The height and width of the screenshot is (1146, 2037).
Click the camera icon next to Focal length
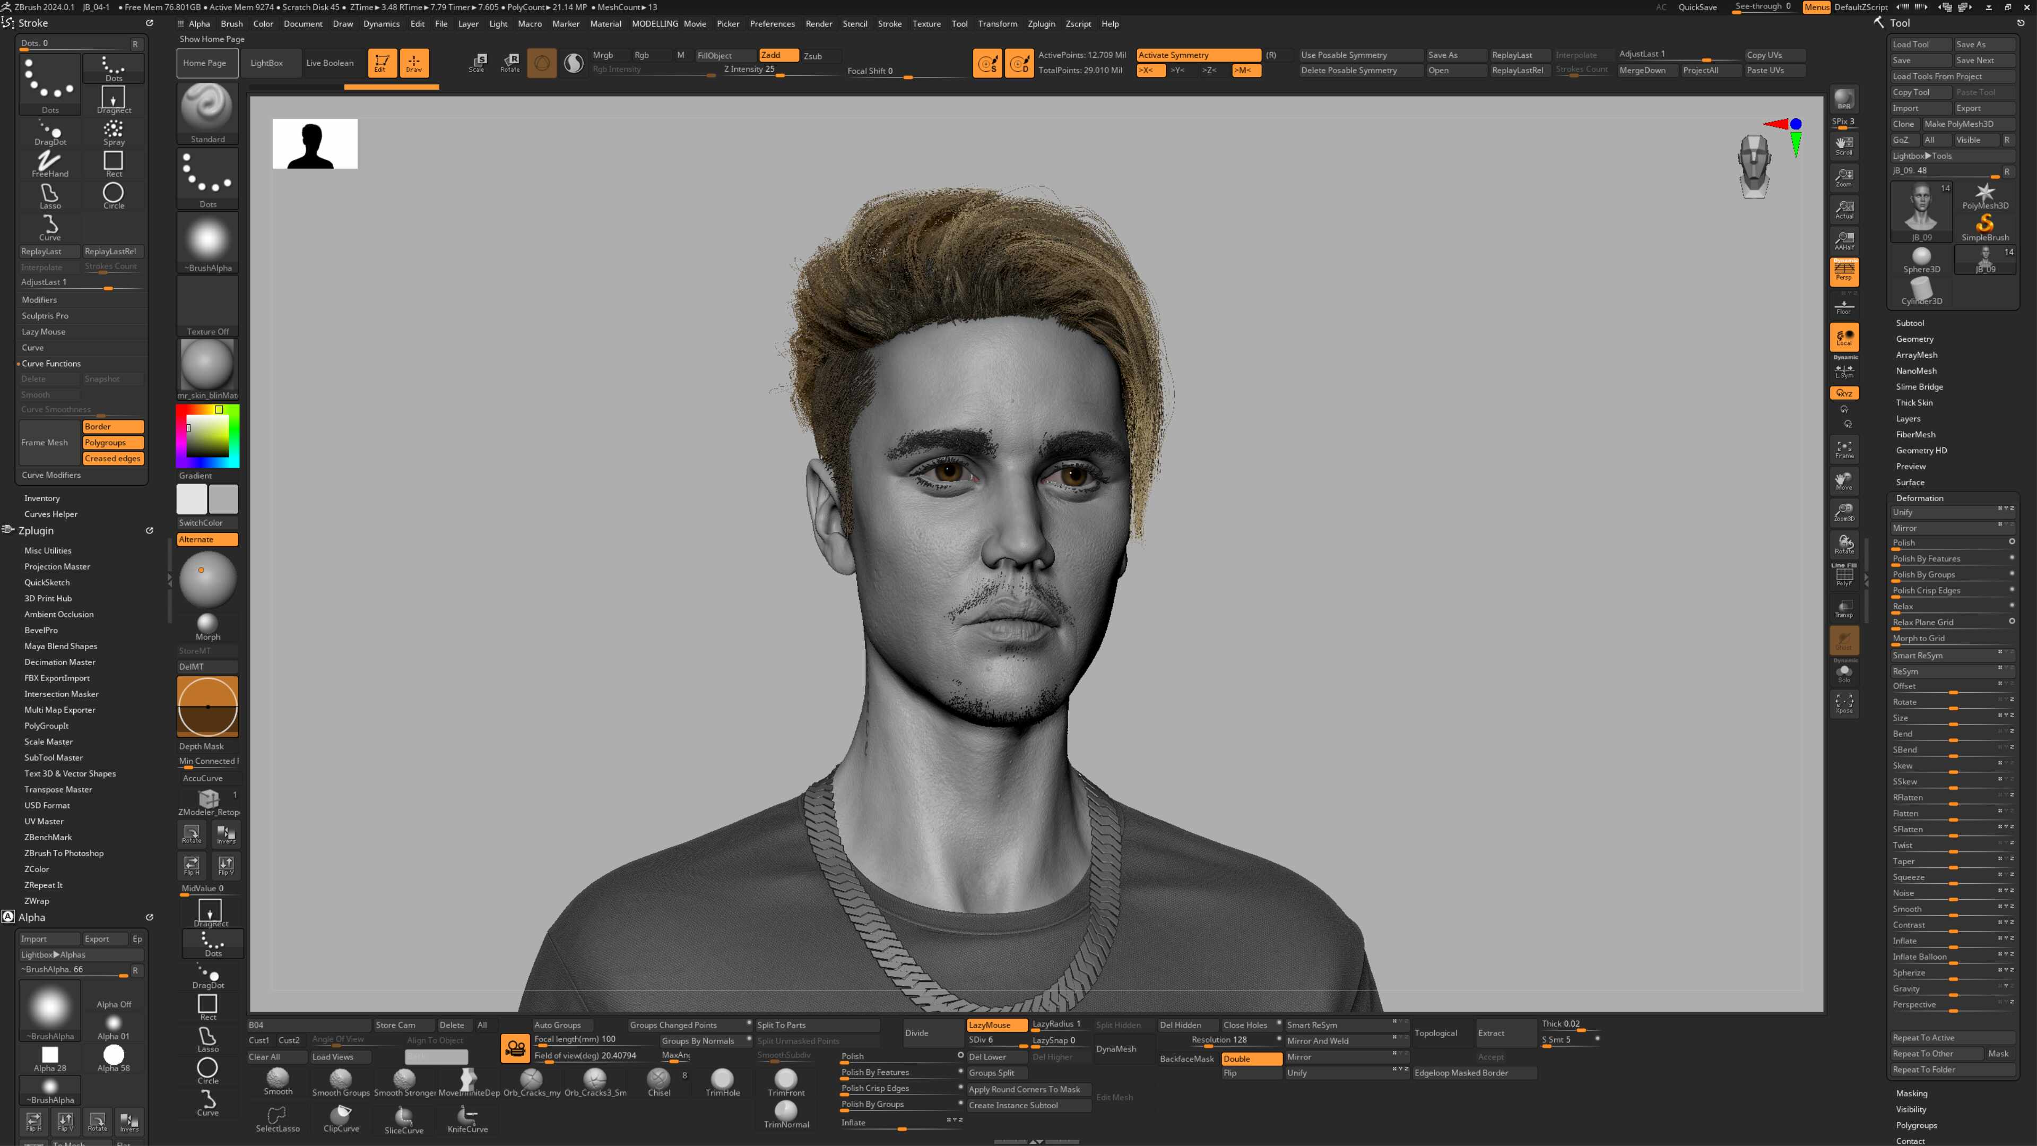point(515,1049)
